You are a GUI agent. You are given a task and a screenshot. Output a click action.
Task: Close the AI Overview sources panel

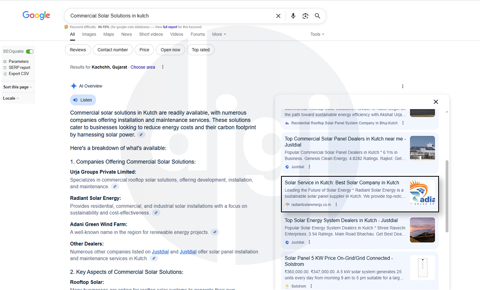click(x=436, y=102)
